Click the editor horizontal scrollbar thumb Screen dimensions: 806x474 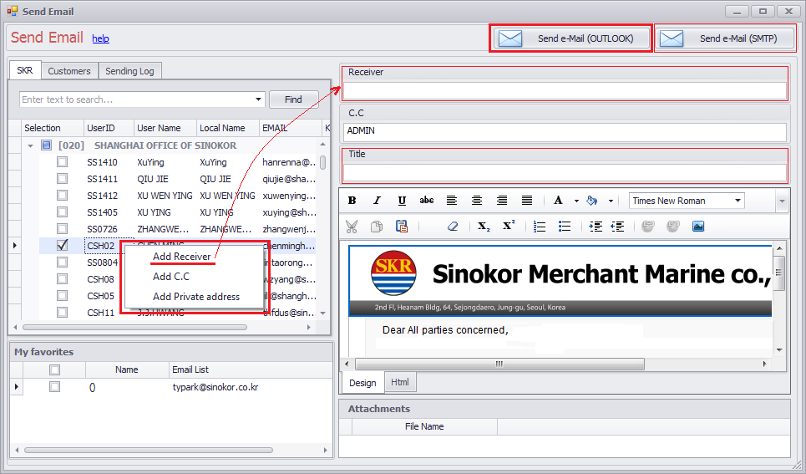(499, 364)
